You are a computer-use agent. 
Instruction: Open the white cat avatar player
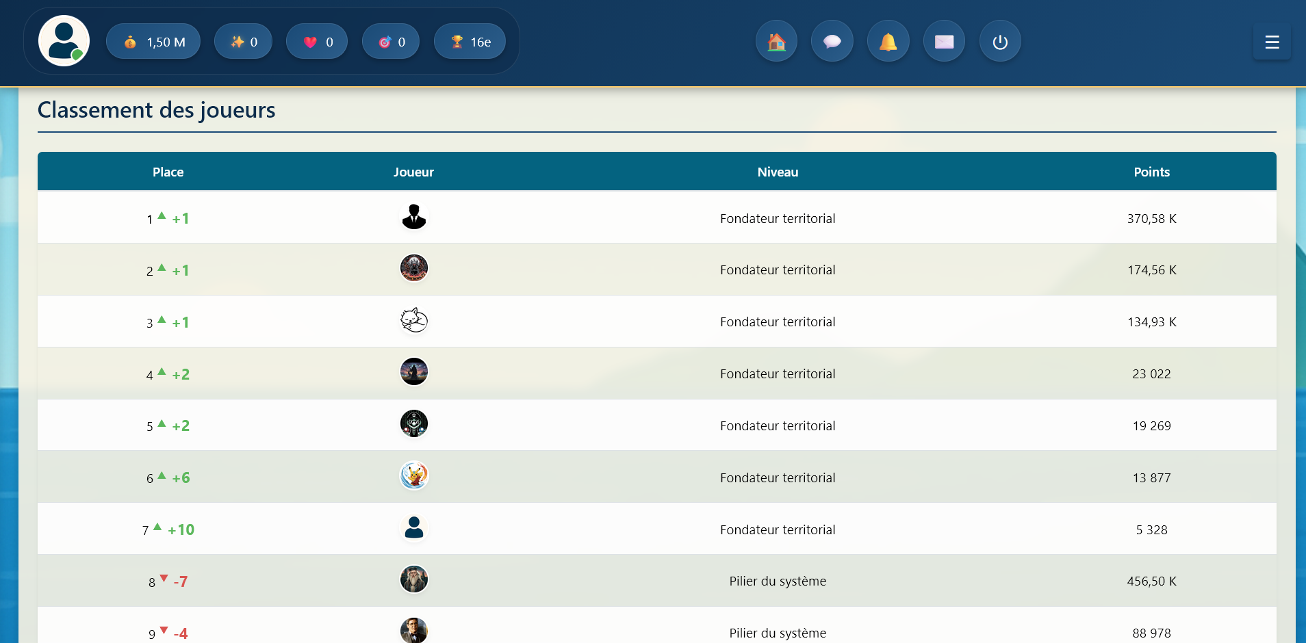(x=413, y=320)
